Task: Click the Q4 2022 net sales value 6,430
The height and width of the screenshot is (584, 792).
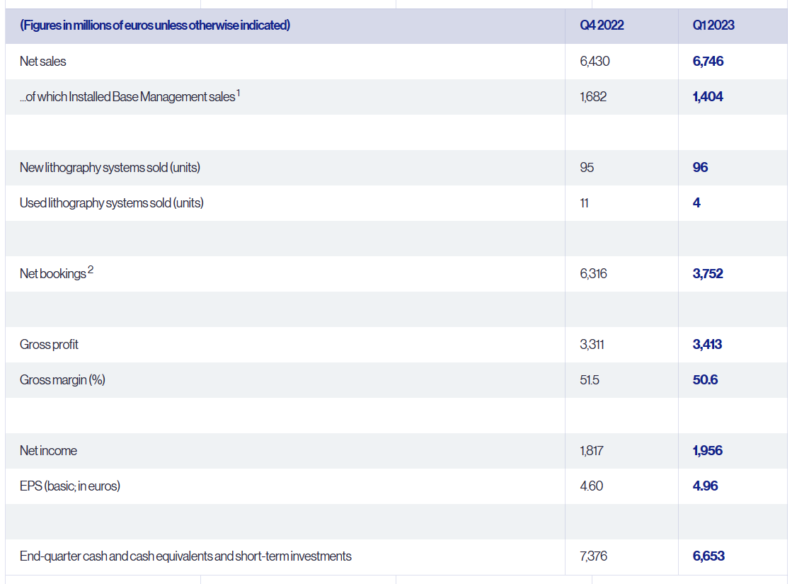Action: 594,62
